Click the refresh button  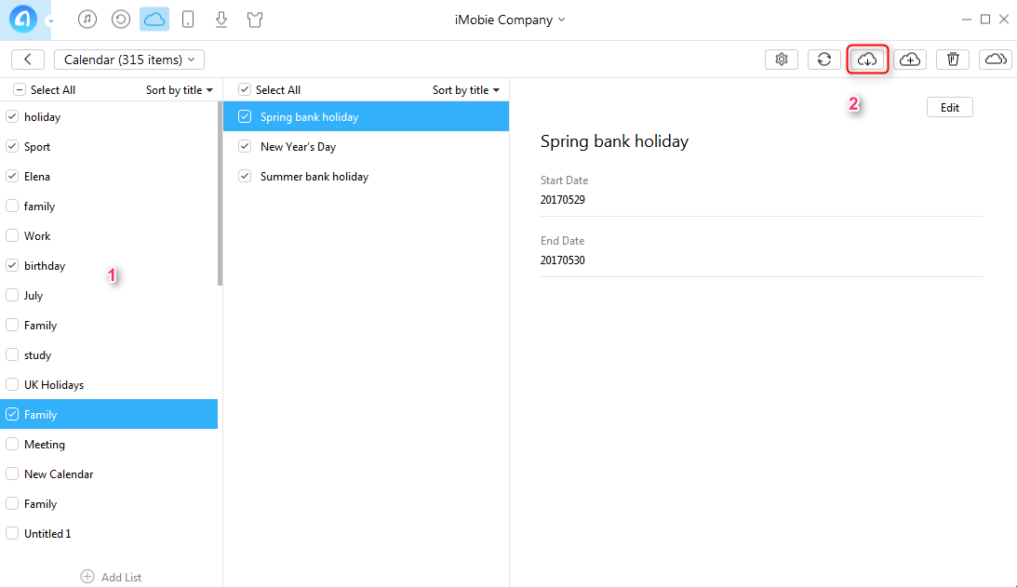pos(824,59)
